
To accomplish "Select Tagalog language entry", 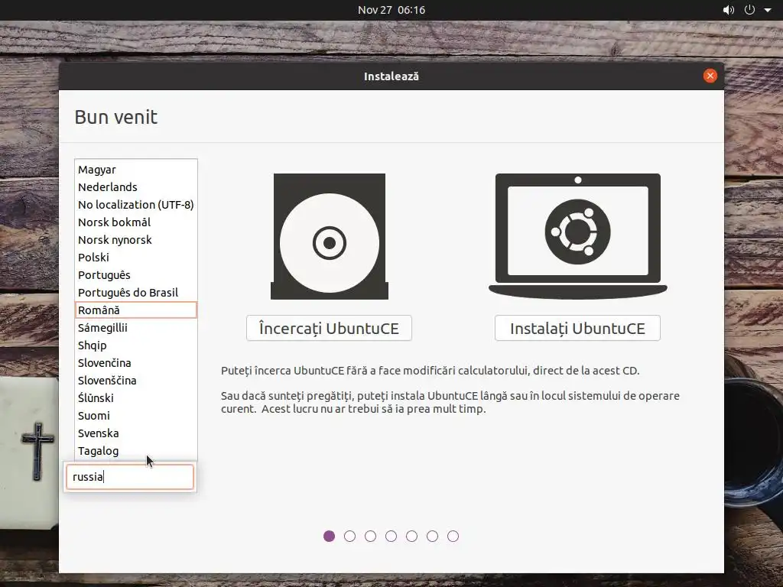I will tap(136, 451).
